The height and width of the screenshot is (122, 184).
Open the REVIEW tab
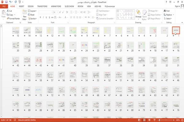click(80, 6)
